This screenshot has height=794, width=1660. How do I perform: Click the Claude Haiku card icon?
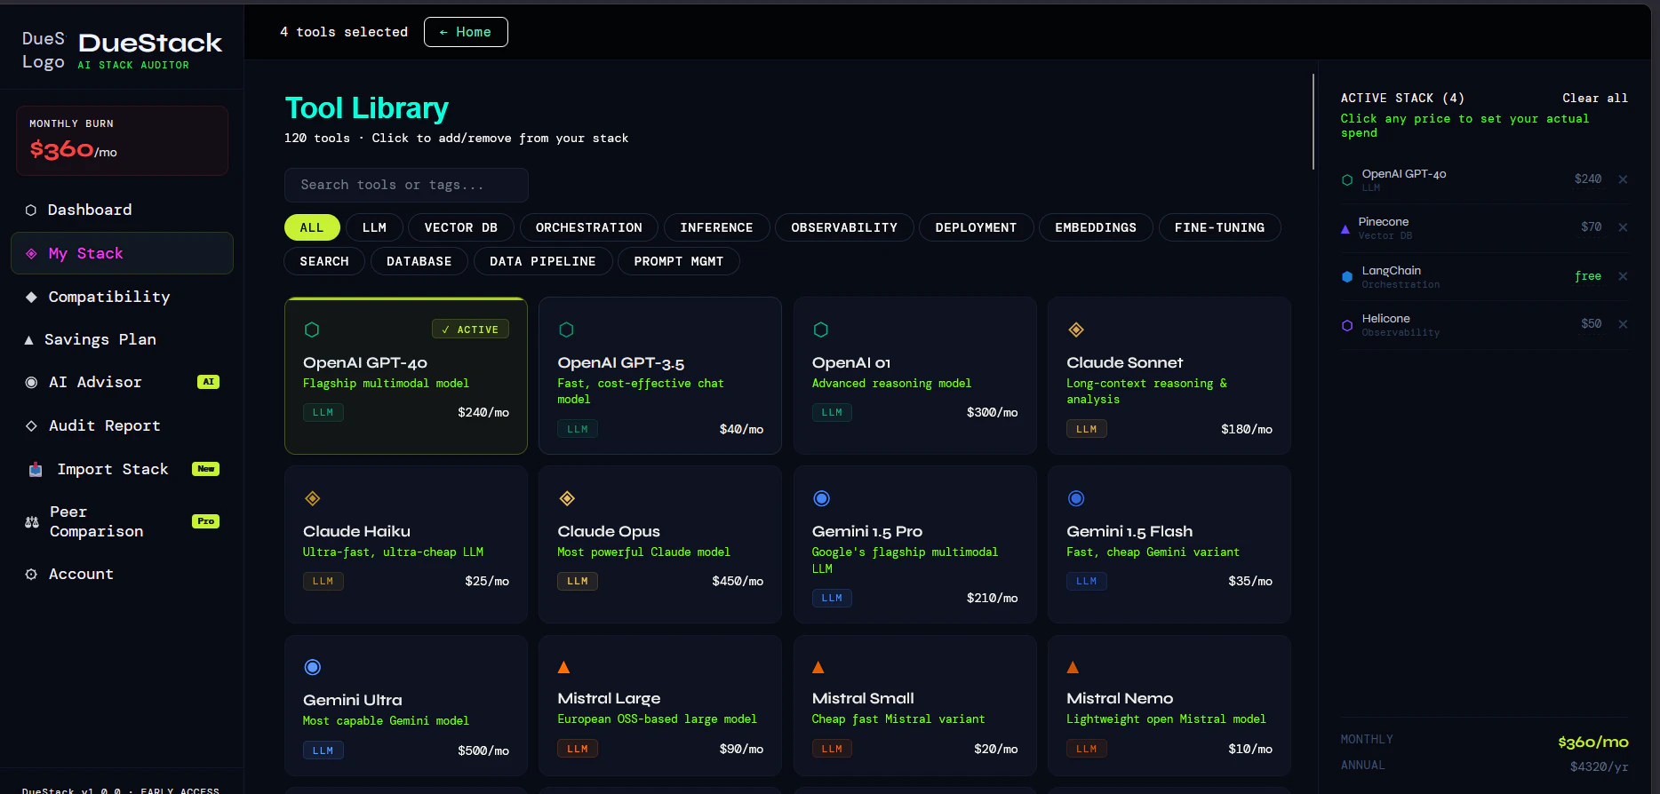pos(312,498)
